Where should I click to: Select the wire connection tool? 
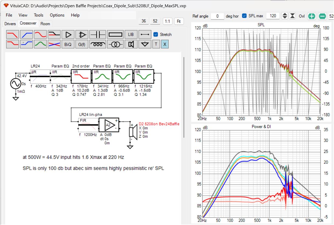145,34
